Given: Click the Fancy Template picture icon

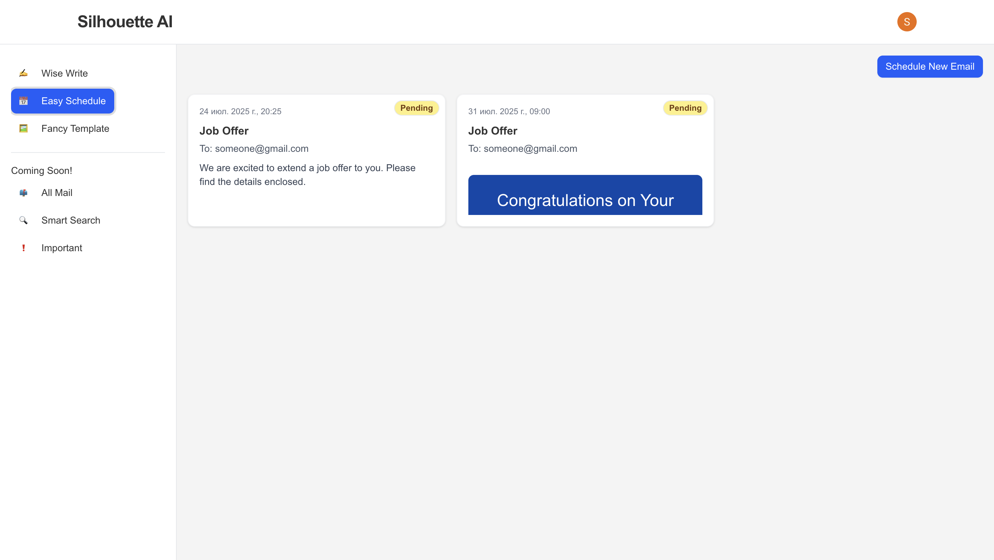Looking at the screenshot, I should [x=23, y=128].
